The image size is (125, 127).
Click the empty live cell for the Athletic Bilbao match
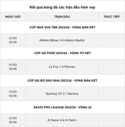[x=111, y=40]
